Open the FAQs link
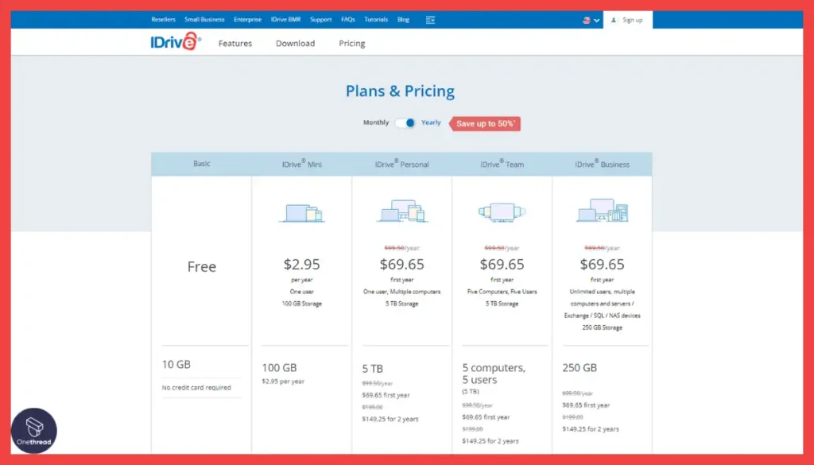Screen dimensions: 814x465 coord(348,19)
